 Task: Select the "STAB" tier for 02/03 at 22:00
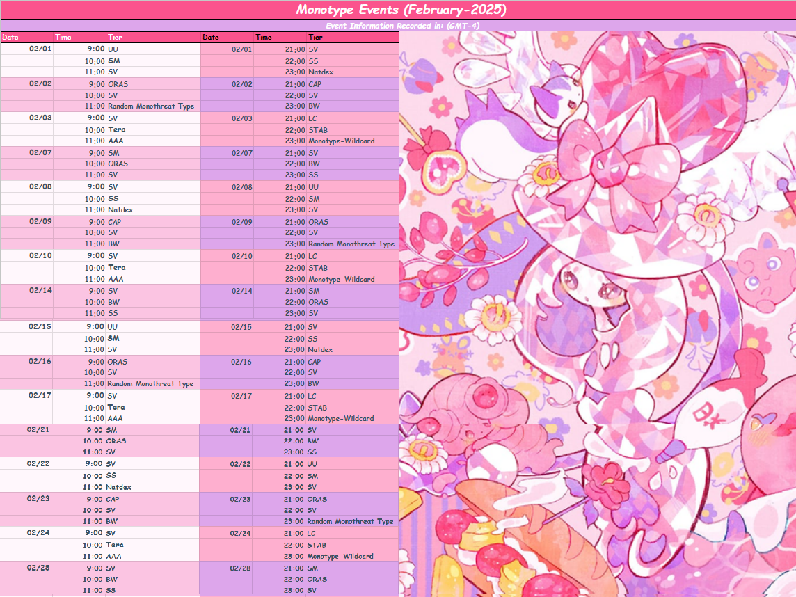coord(318,130)
